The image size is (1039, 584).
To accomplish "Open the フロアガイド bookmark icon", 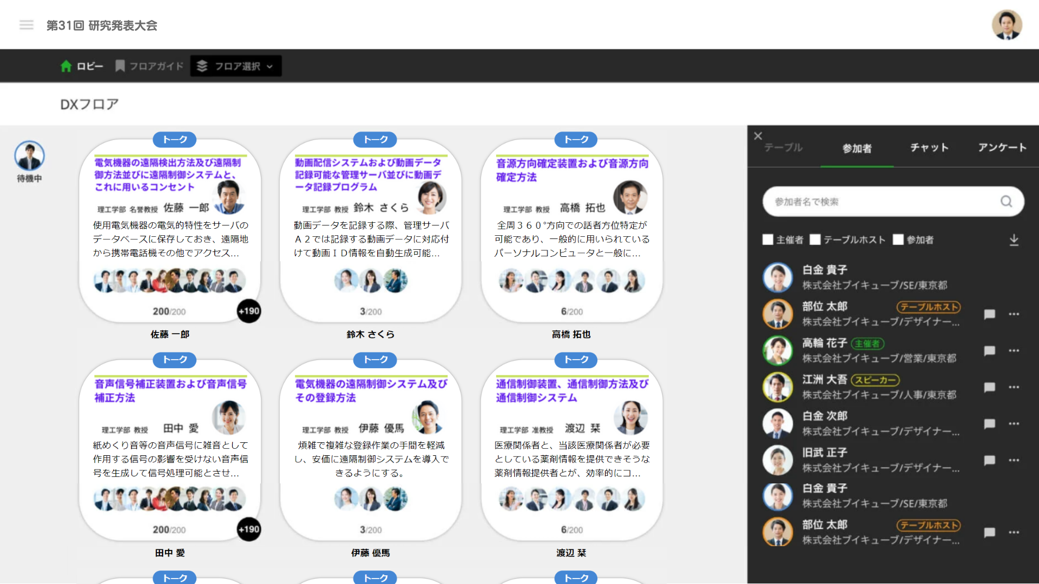I will pyautogui.click(x=120, y=65).
